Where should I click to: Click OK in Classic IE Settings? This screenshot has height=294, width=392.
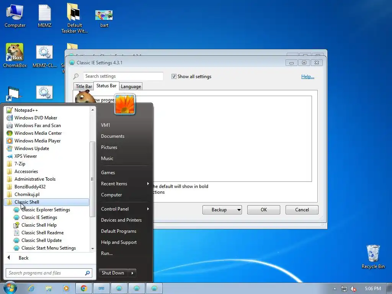(x=264, y=210)
